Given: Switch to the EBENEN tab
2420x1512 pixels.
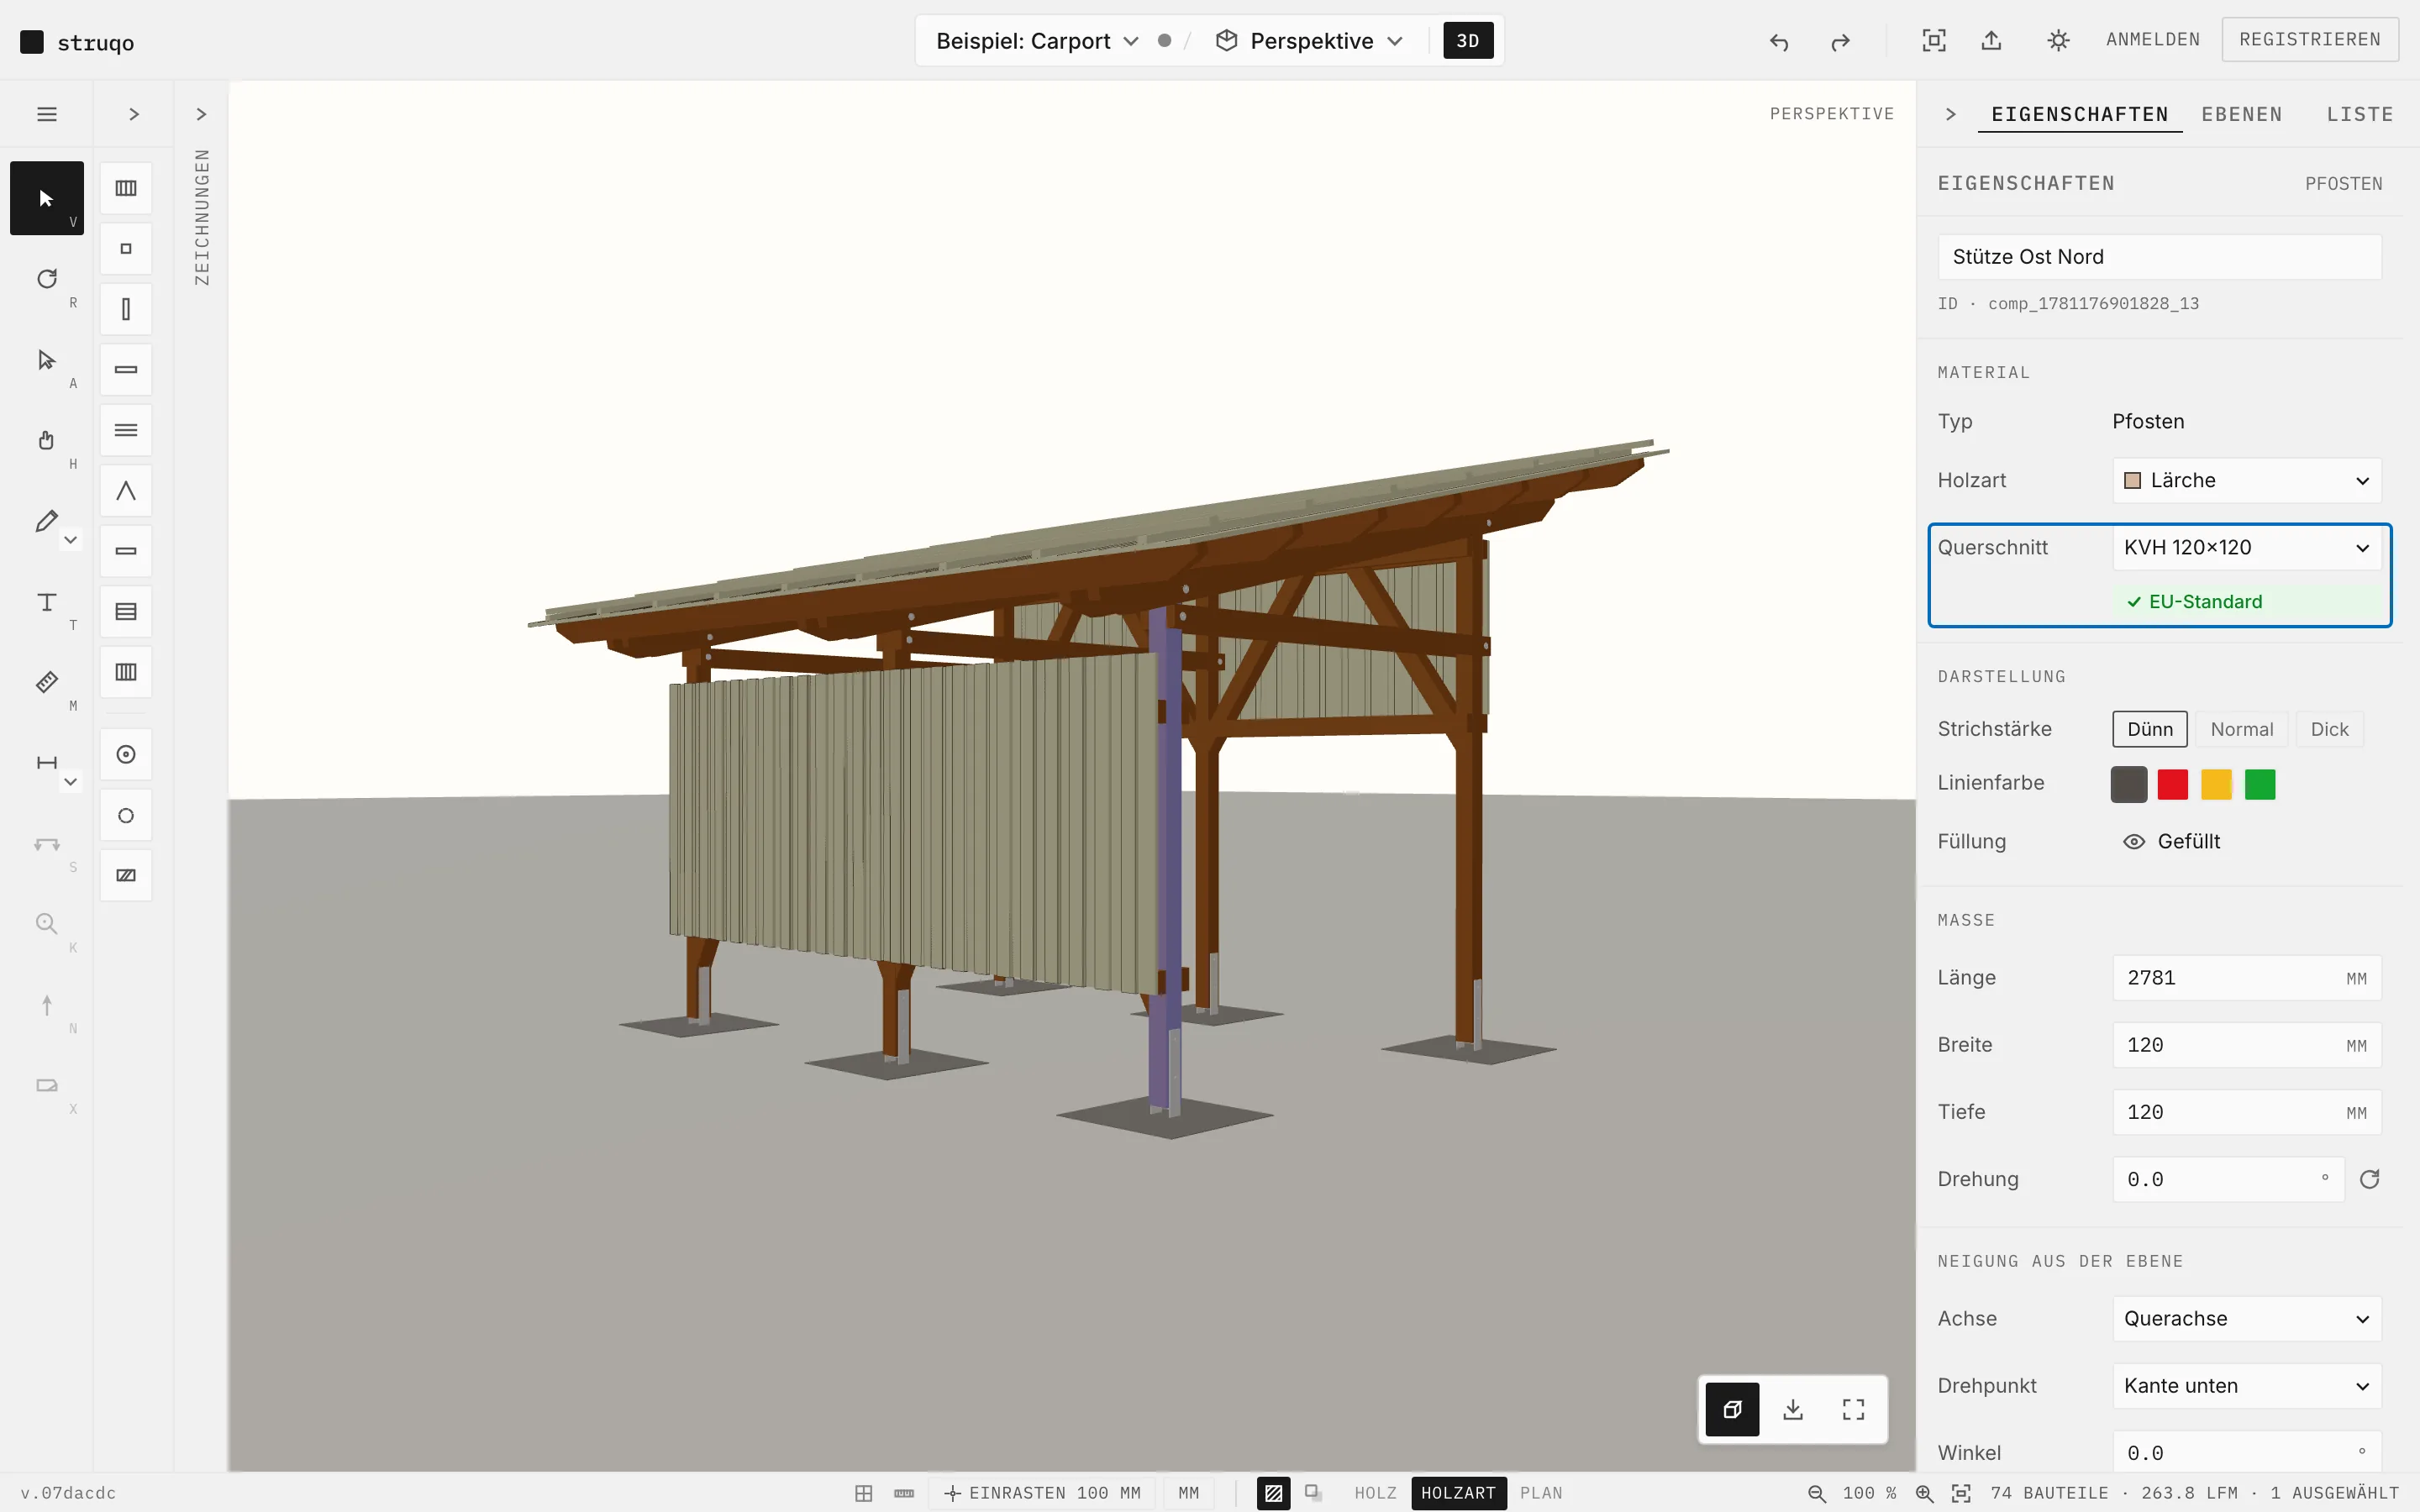Looking at the screenshot, I should click(x=2241, y=114).
